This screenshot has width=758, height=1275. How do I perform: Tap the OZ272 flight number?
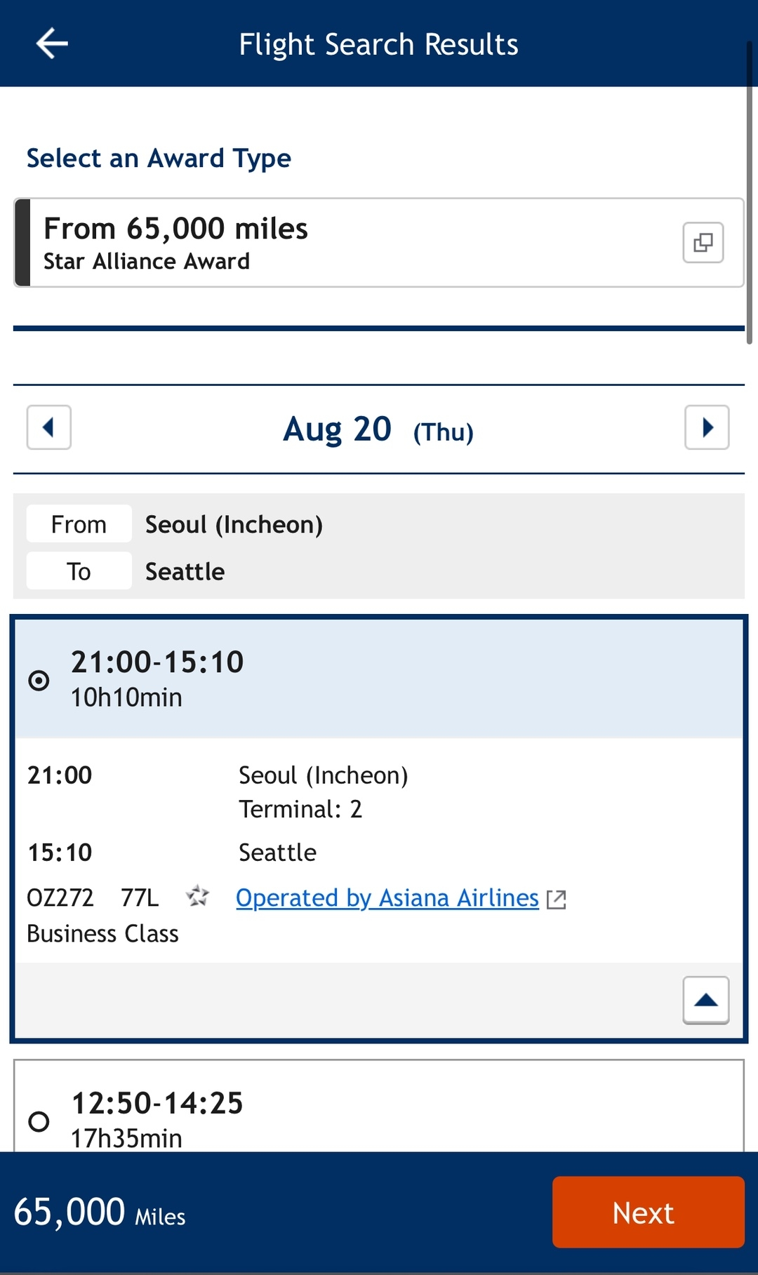(x=60, y=898)
